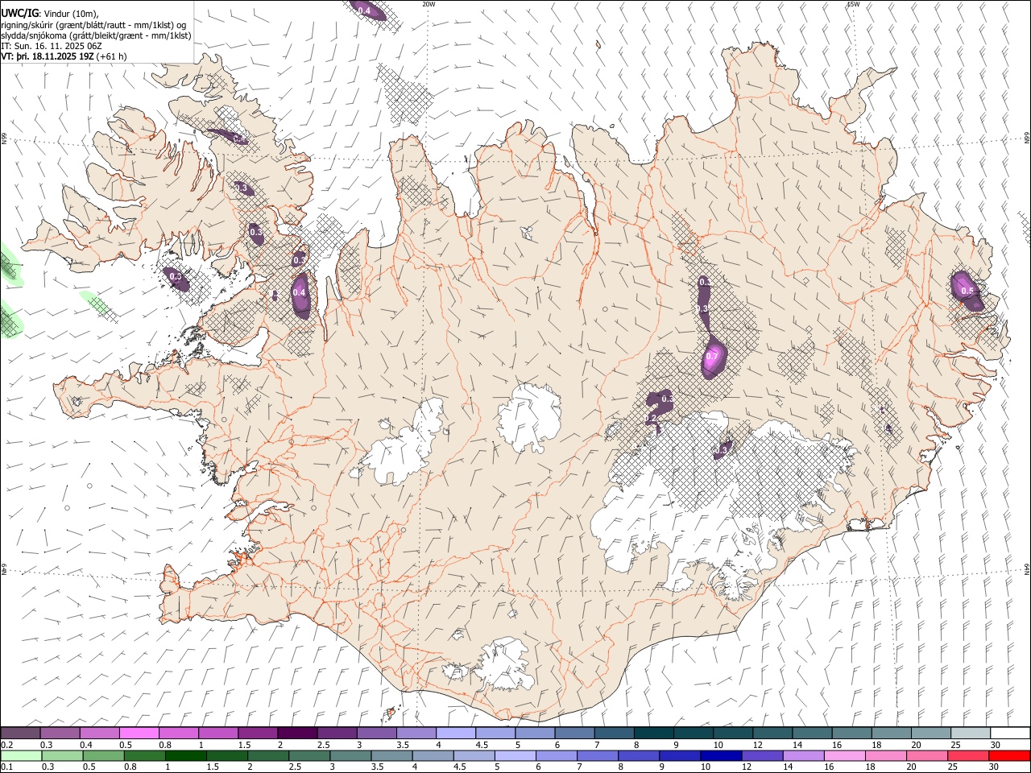Click bright red lower swatch at 30
Screen dimensions: 1031x773
1008,755
